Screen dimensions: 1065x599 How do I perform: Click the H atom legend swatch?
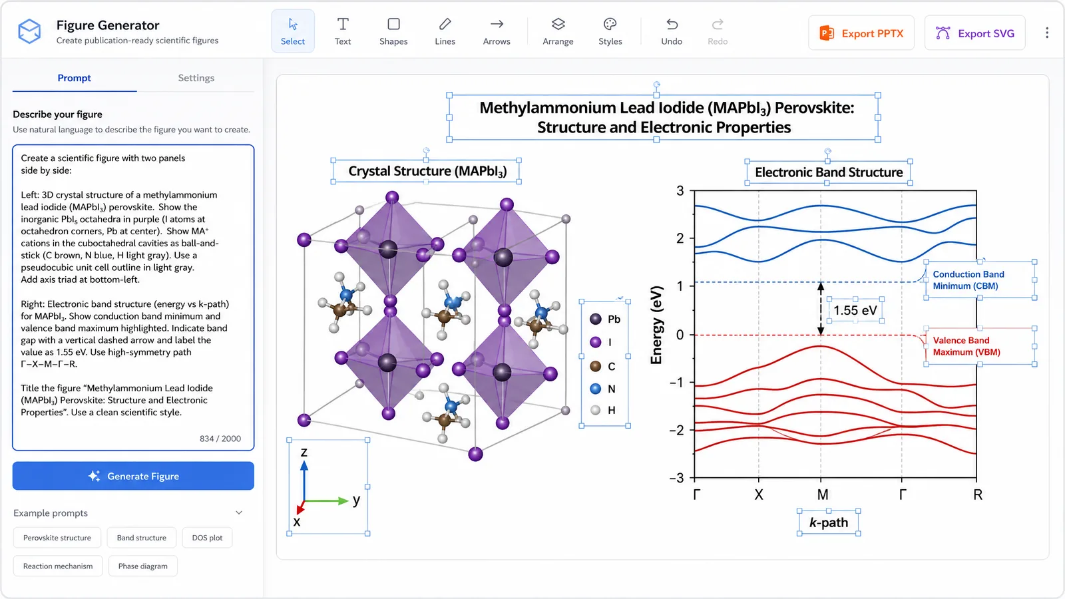(x=596, y=410)
